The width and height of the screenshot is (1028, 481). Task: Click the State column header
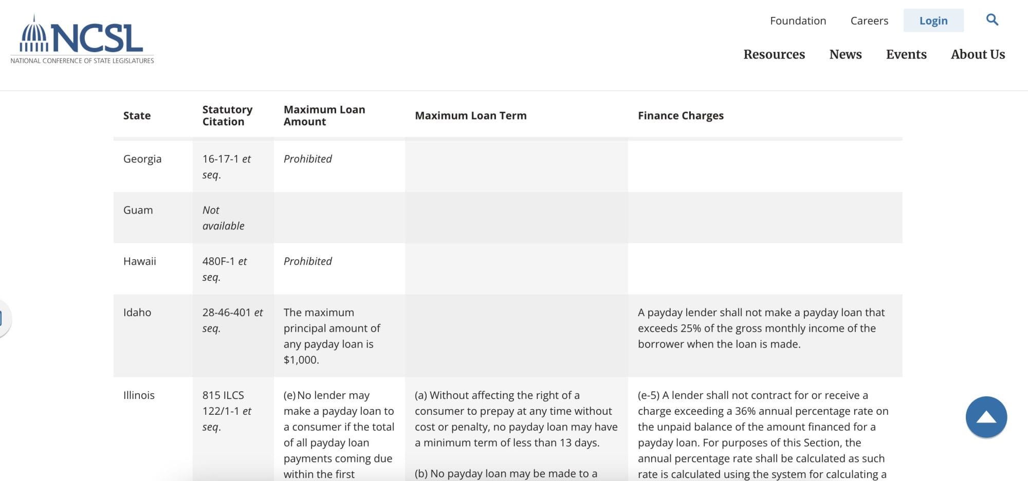pos(137,116)
